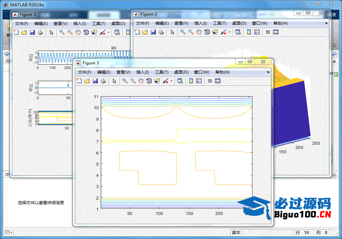Click dock arrow at Figure 3 menu bar end
Viewport: 342px width, 239px height.
268,72
